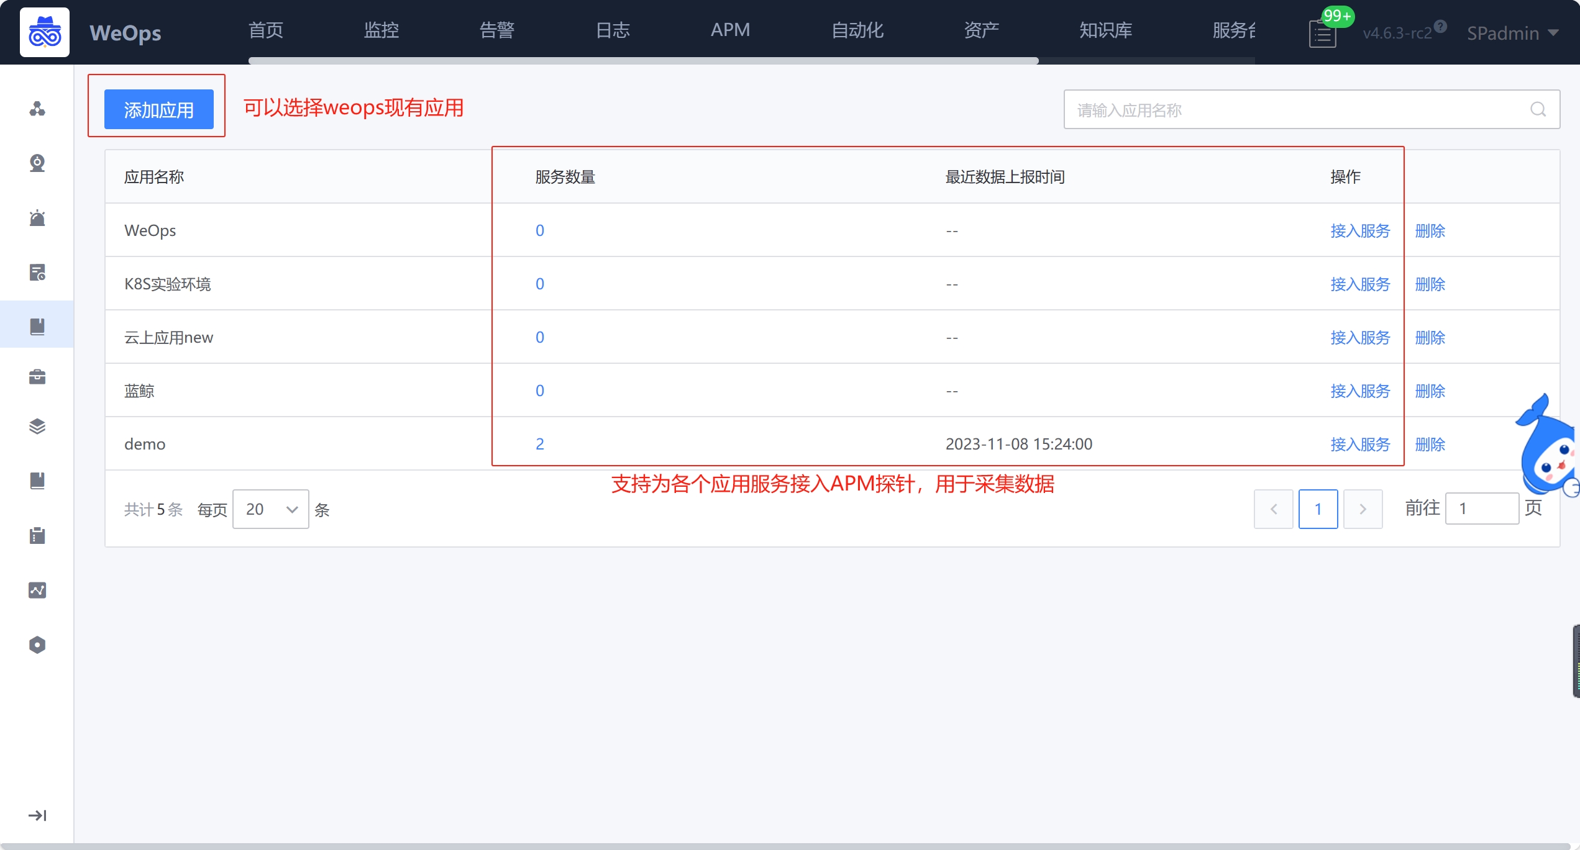Click the version help question icon
This screenshot has height=850, width=1580.
coord(1441,26)
